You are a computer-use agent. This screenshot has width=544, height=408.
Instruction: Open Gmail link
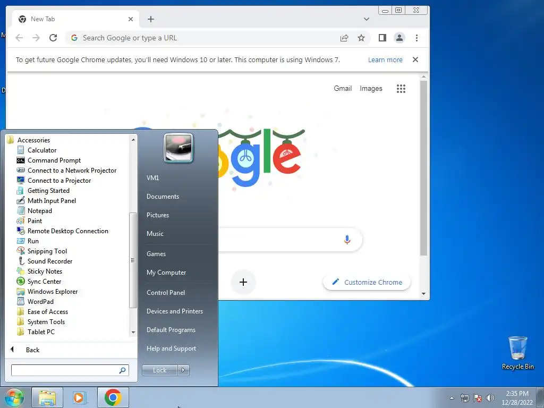click(343, 89)
